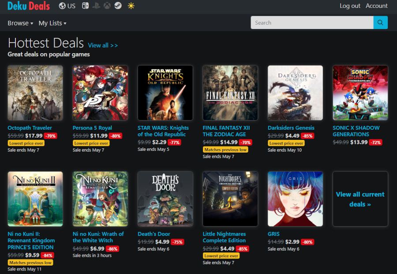Click Log out link
Viewport: 397px width, 274px height.
point(350,6)
